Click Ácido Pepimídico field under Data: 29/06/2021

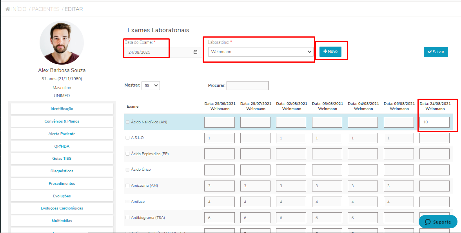220,154
